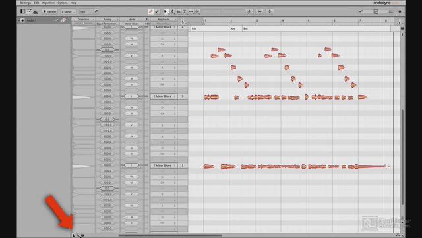Image resolution: width=422 pixels, height=238 pixels.
Task: Click the Equal Temperament tuning label
Action: [106, 24]
